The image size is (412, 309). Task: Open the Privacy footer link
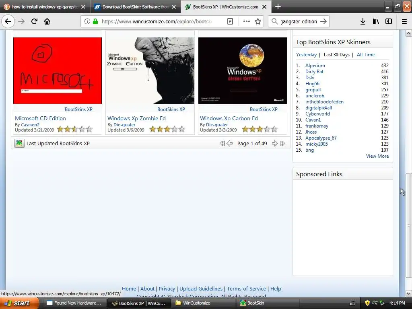[167, 288]
